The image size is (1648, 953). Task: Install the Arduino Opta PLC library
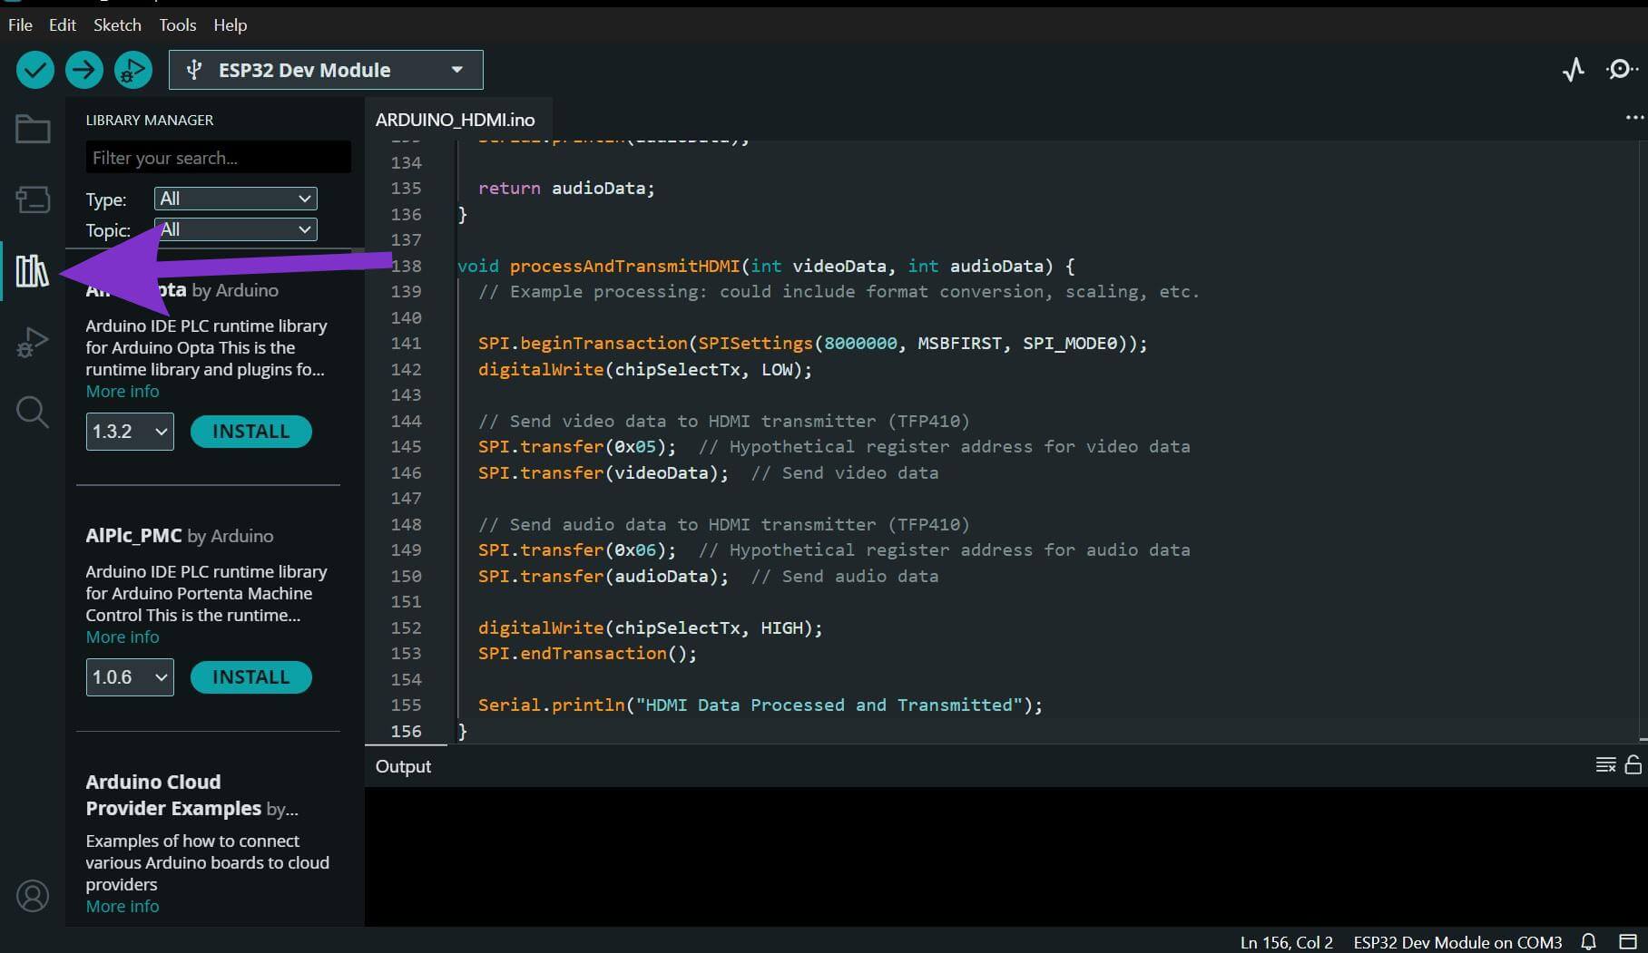point(251,432)
